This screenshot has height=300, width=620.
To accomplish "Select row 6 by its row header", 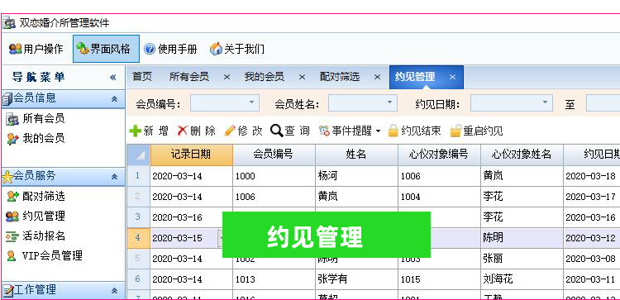I will pyautogui.click(x=138, y=279).
